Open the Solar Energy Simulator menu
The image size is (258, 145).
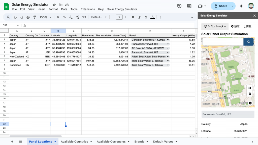[x=122, y=9]
